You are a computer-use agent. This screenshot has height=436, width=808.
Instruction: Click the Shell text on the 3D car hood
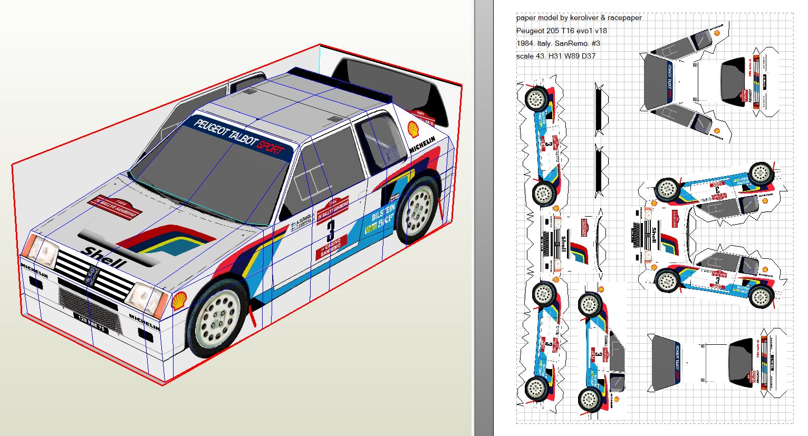(104, 258)
